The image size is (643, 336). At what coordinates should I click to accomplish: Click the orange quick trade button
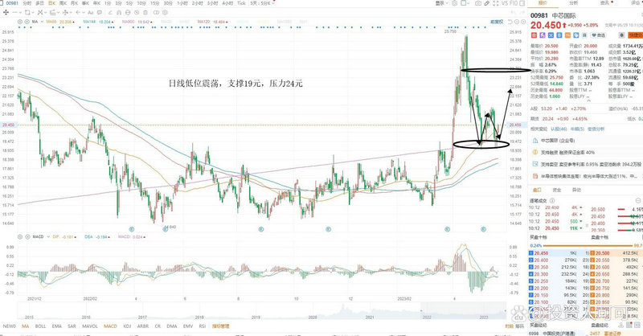click(x=636, y=35)
